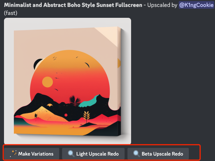Click the small orange sun in the artwork
The width and height of the screenshot is (215, 161).
48,82
